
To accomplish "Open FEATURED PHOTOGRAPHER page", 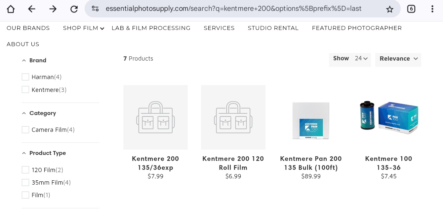I will pyautogui.click(x=357, y=28).
